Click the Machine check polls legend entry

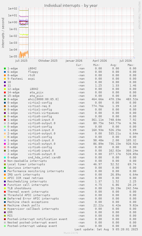click(x=24, y=205)
